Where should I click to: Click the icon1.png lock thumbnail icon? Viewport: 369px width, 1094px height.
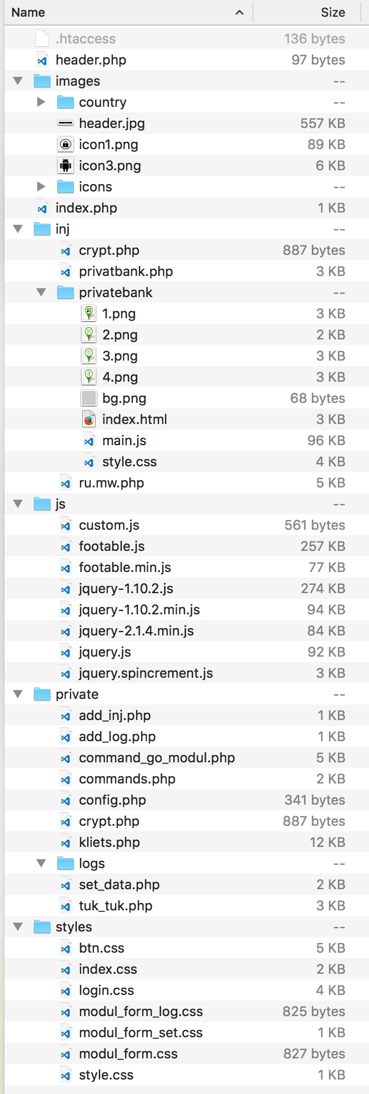(66, 145)
